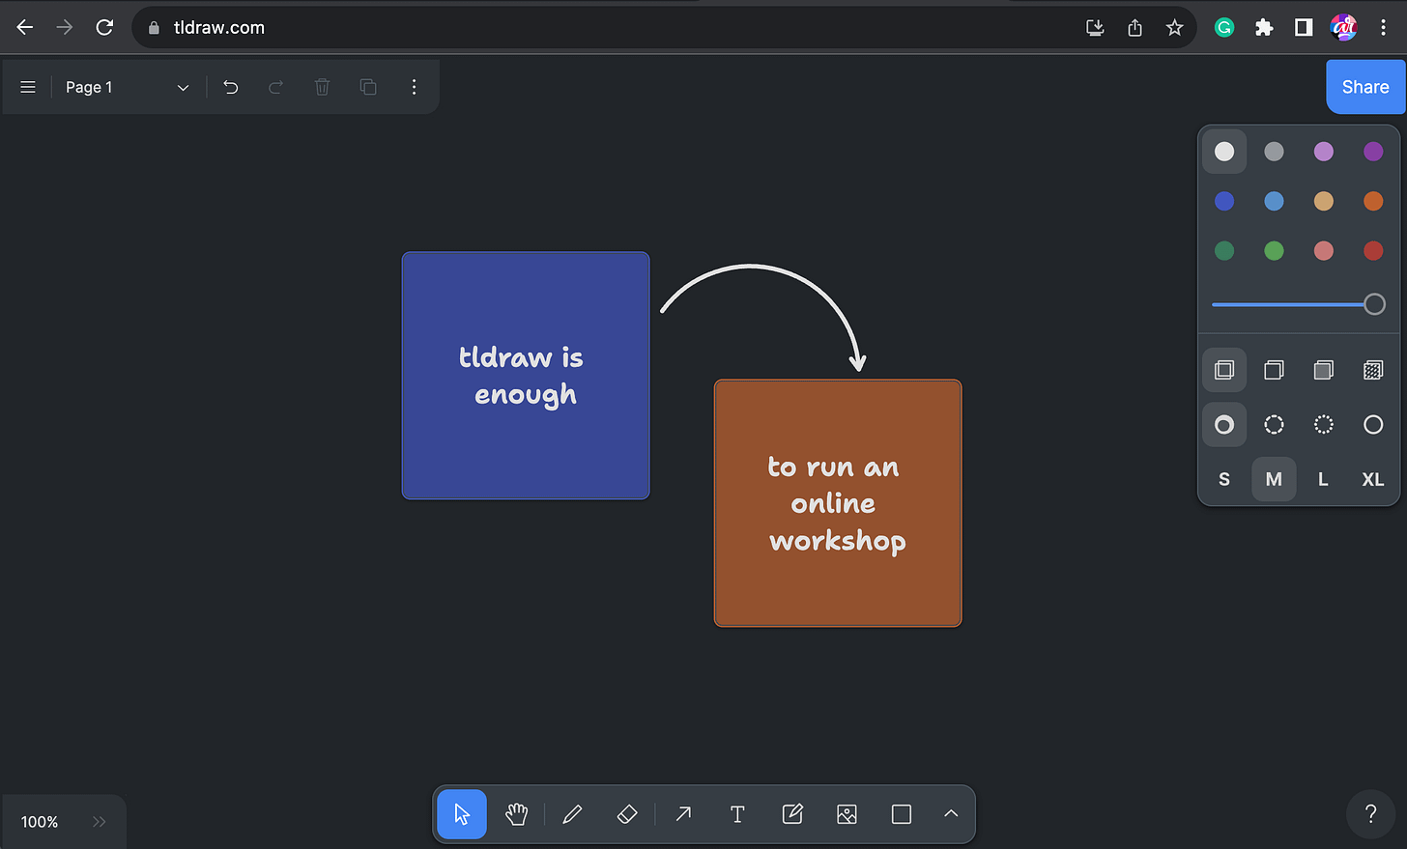This screenshot has height=849, width=1407.
Task: Select the Rectangle shape tool
Action: [902, 814]
